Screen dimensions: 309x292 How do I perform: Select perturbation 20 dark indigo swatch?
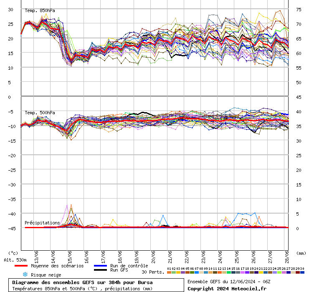click(256, 272)
